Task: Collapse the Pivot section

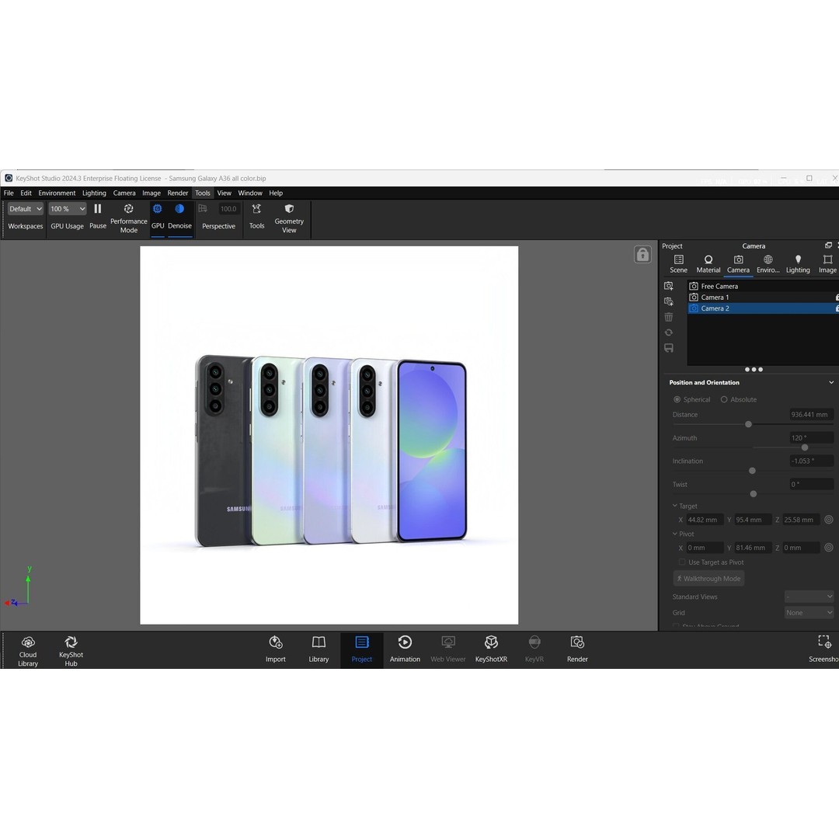Action: (675, 534)
